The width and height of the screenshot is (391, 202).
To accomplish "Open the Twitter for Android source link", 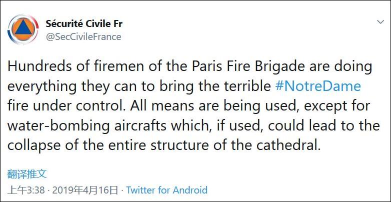I will [166, 190].
